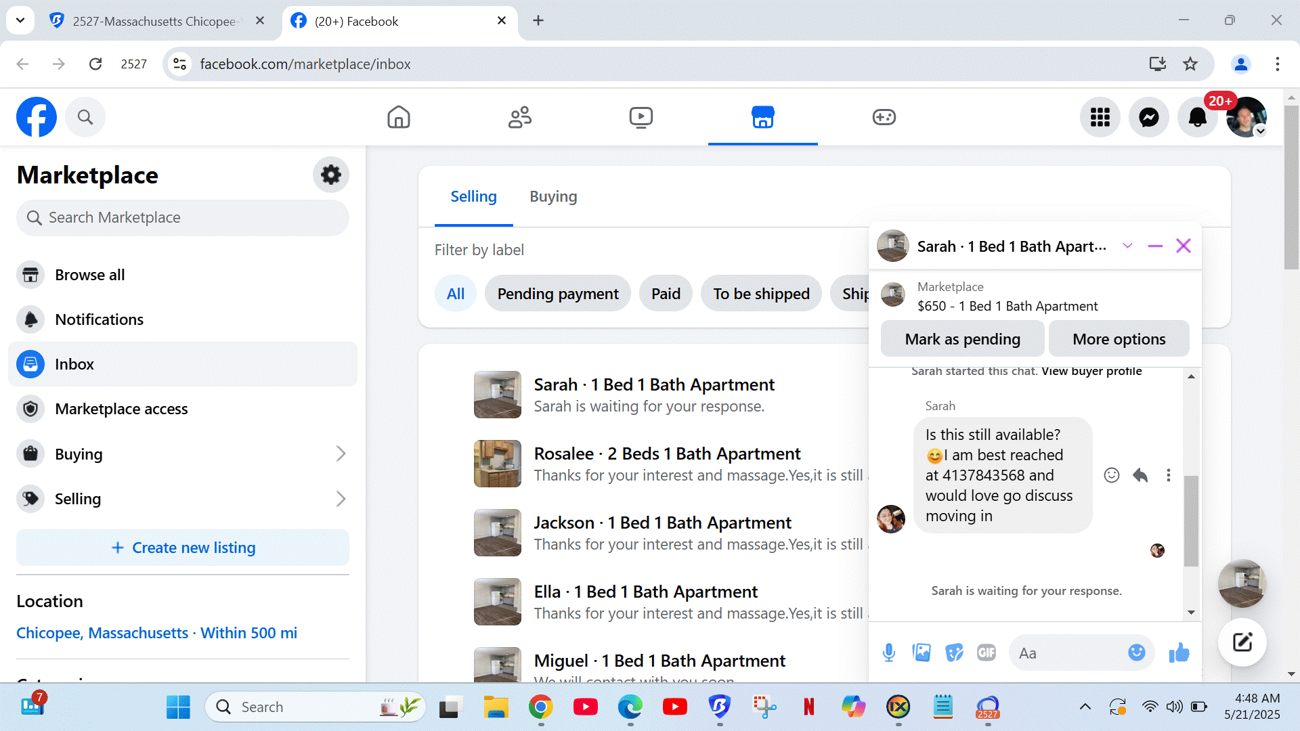The width and height of the screenshot is (1300, 731).
Task: Reload the page
Action: 95,64
